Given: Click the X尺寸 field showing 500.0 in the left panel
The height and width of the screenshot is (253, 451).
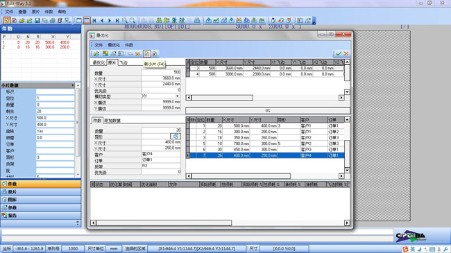Looking at the screenshot, I should [x=56, y=118].
